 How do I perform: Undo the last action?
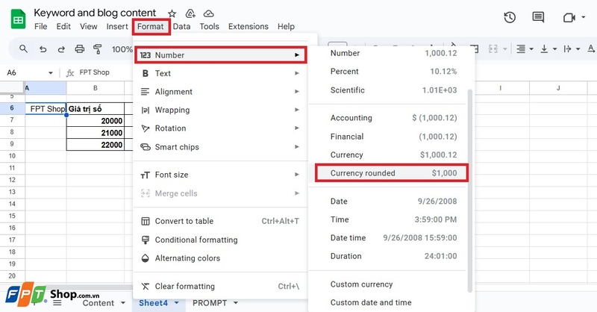[x=43, y=49]
